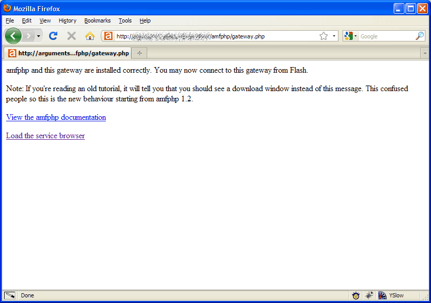This screenshot has width=431, height=303.
Task: Open the Bookmarks menu
Action: (x=97, y=20)
